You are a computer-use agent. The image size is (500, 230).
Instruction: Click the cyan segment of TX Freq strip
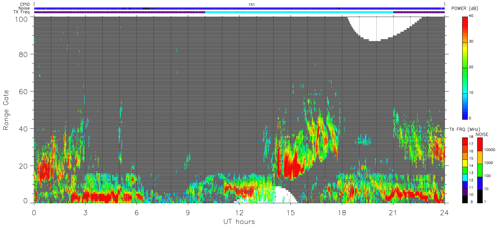click(299, 12)
